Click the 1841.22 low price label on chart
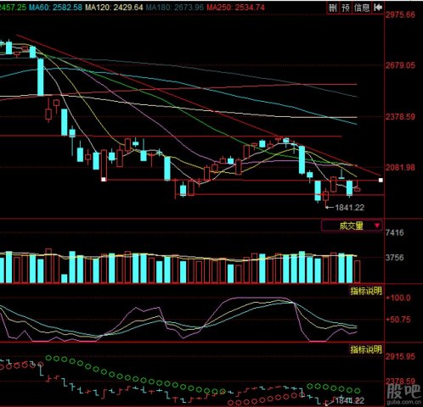The height and width of the screenshot is (407, 423). point(349,208)
